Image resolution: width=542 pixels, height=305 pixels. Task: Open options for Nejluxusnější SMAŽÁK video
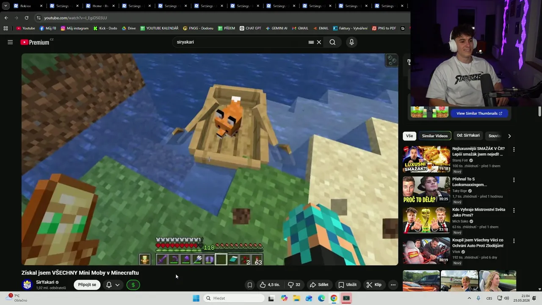point(514,150)
